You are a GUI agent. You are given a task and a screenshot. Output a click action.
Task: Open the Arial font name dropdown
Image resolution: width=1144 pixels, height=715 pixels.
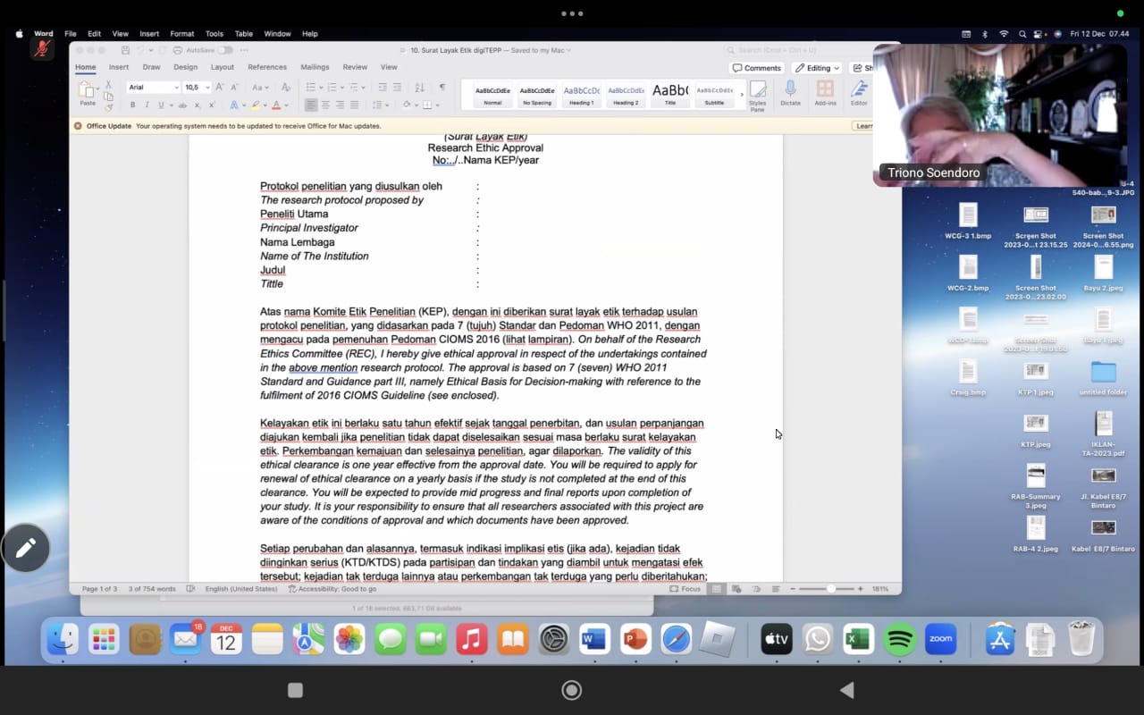click(x=153, y=88)
